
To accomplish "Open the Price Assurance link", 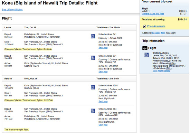I will click(156, 26).
